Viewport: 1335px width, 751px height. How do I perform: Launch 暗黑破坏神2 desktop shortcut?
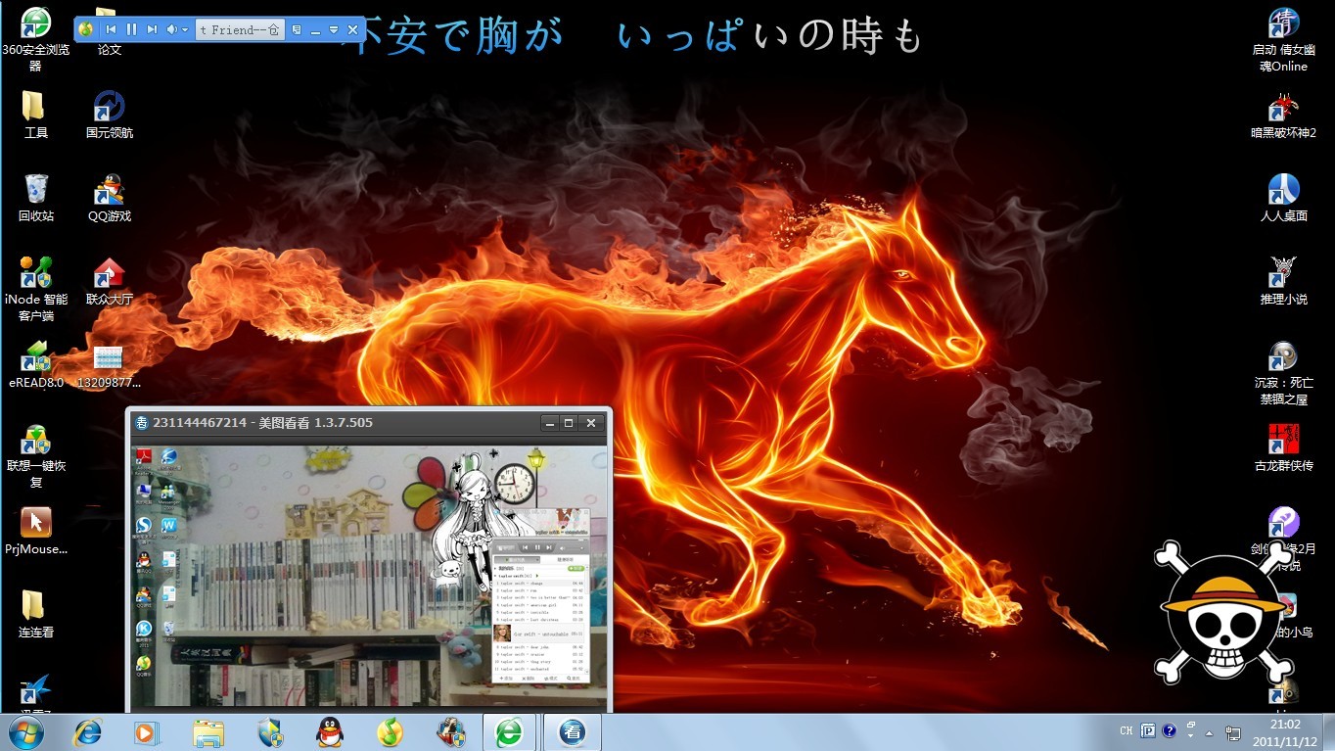pos(1283,115)
